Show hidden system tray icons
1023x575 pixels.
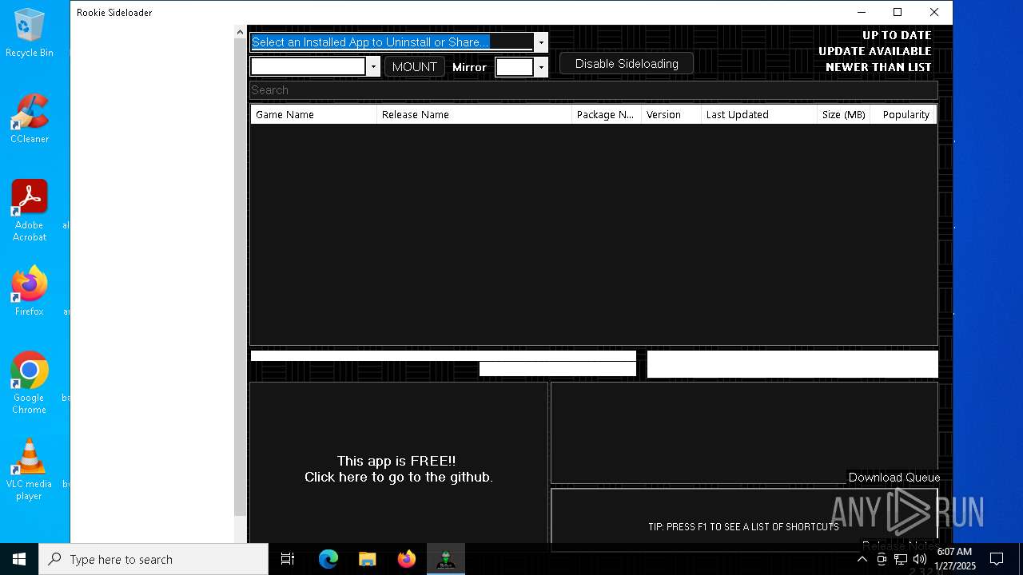pyautogui.click(x=862, y=559)
